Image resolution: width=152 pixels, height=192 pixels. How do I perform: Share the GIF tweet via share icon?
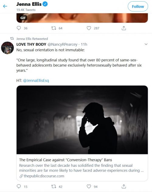(124, 28)
